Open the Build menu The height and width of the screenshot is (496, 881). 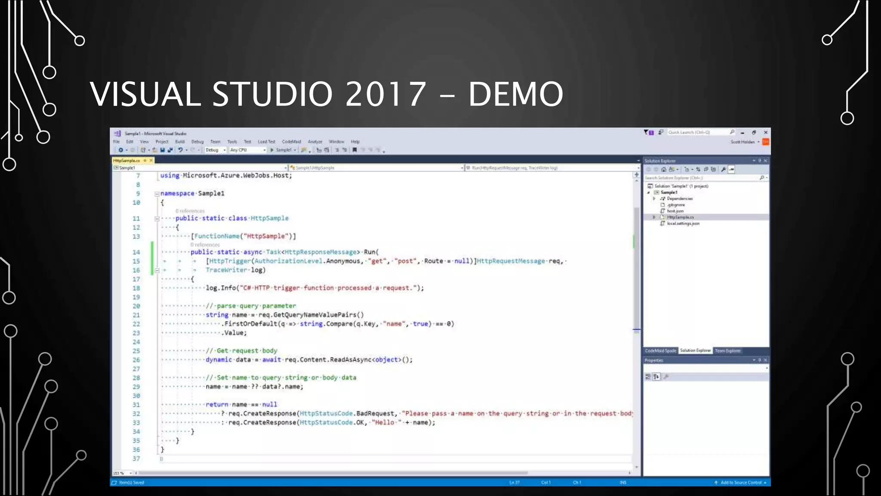pos(180,142)
